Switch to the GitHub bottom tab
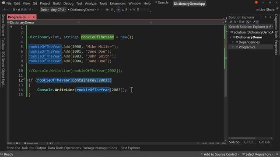Viewport: 280px width, 157px height. (266, 142)
